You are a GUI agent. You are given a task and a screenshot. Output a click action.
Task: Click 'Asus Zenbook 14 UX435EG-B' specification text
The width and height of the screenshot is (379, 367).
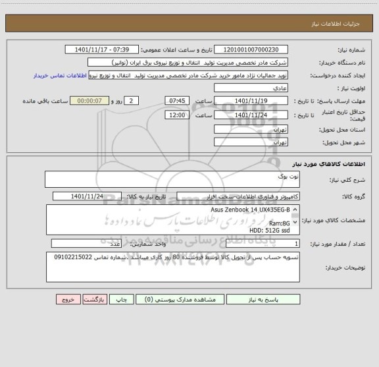click(250, 210)
